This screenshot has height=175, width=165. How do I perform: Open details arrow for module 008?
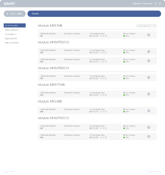tap(149, 136)
